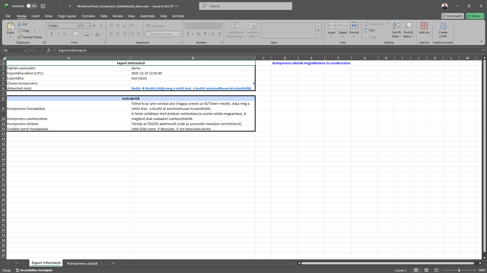487x273 pixels.
Task: Open Conditional Formatting menu
Action: (x=236, y=30)
